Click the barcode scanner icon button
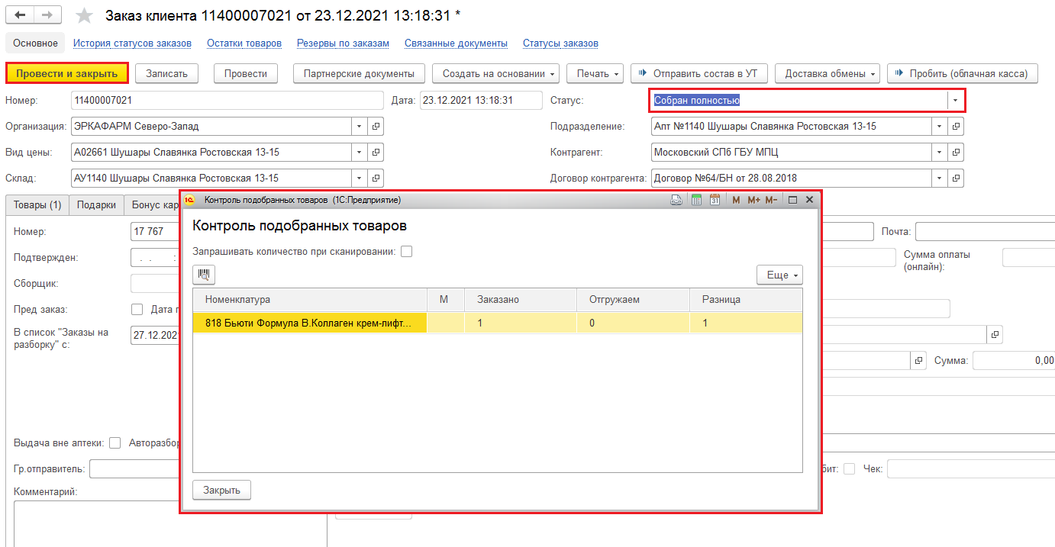The image size is (1055, 547). [204, 275]
